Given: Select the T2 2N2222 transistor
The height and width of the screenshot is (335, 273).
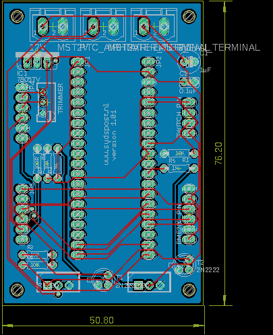Looking at the screenshot, I should coord(184,265).
